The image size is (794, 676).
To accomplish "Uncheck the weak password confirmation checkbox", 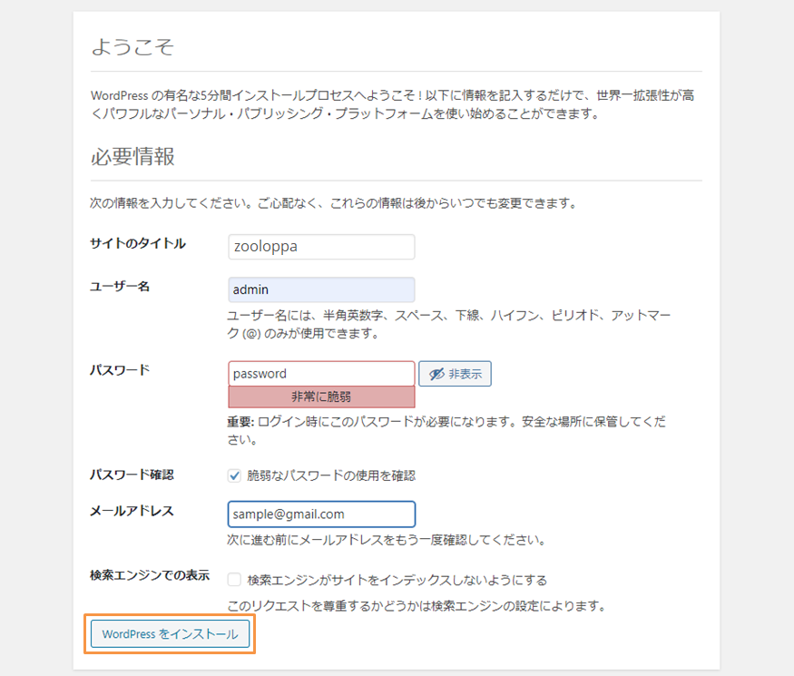I will point(234,475).
